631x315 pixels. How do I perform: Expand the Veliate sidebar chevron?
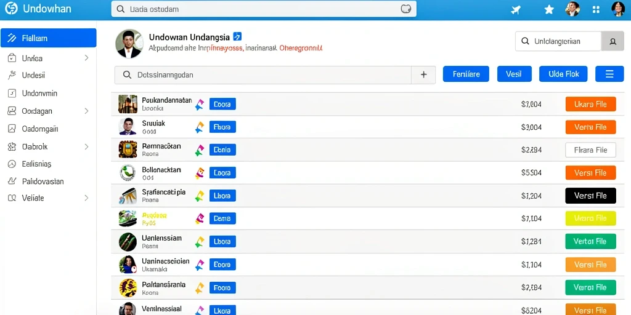(x=86, y=197)
